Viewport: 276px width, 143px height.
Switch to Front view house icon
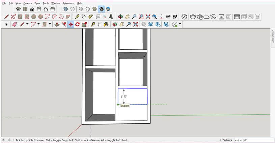(x=32, y=9)
